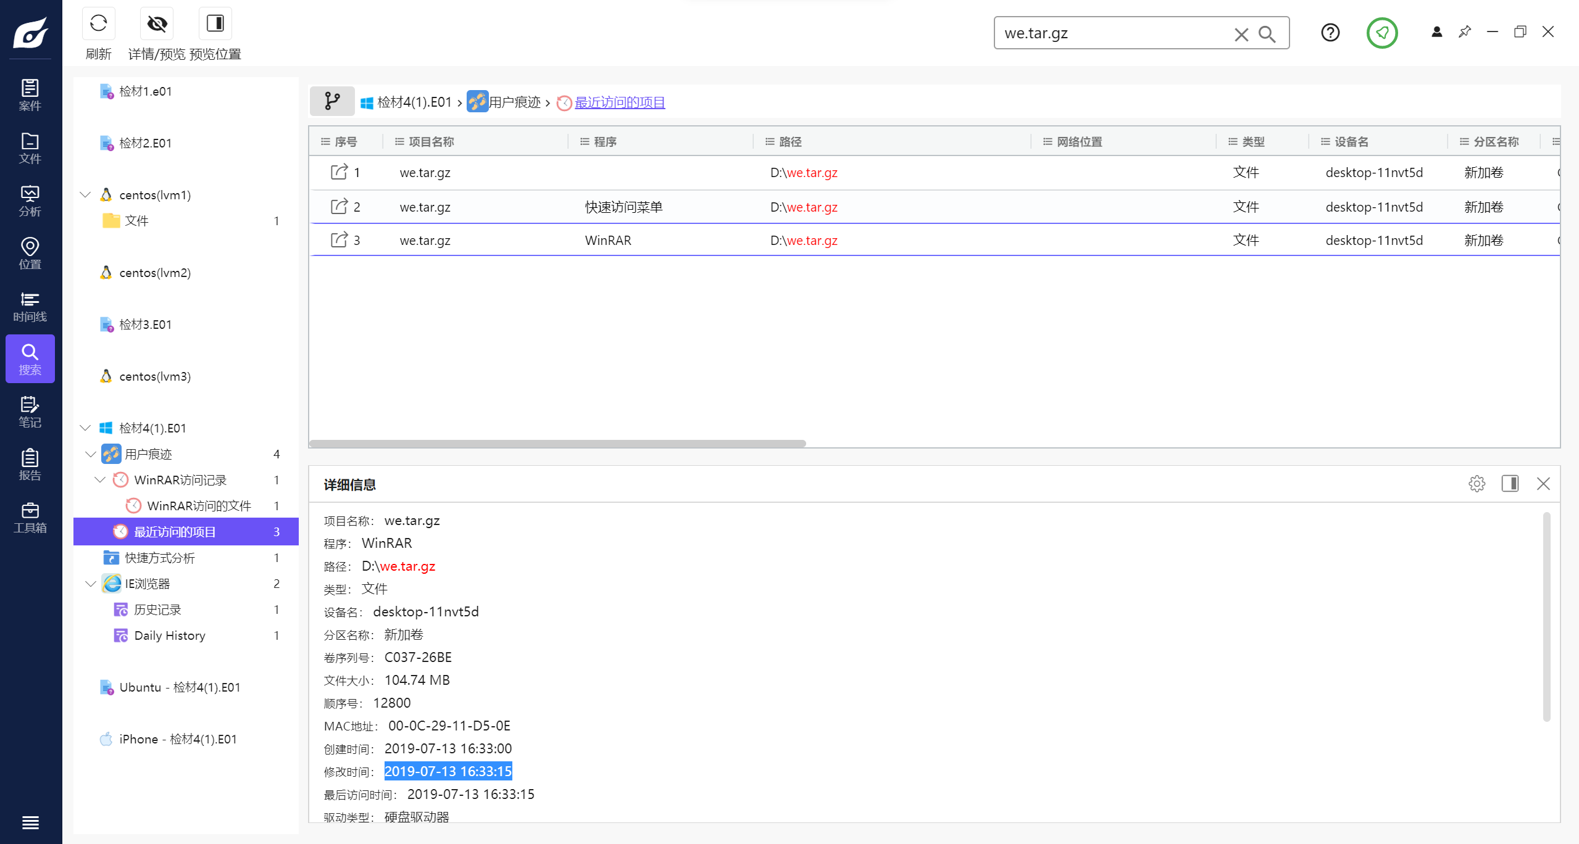This screenshot has height=844, width=1579.
Task: Collapse the IE浏览器 tree node
Action: coord(91,584)
